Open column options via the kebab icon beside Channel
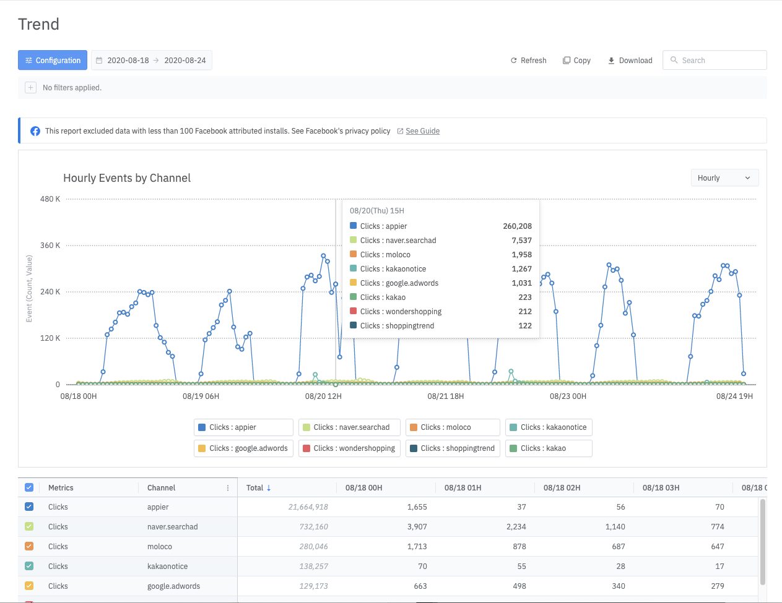The image size is (782, 603). [x=229, y=487]
